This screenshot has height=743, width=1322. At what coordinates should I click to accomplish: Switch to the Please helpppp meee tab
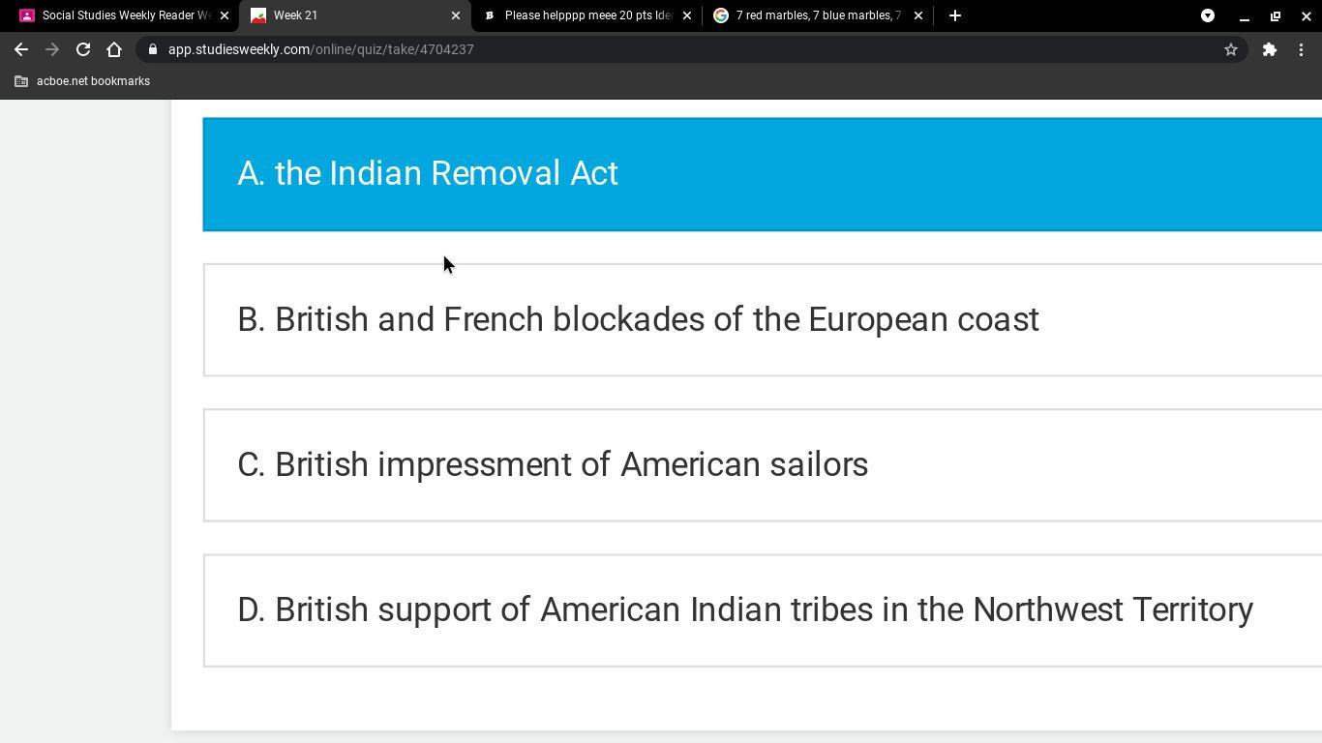[x=581, y=15]
